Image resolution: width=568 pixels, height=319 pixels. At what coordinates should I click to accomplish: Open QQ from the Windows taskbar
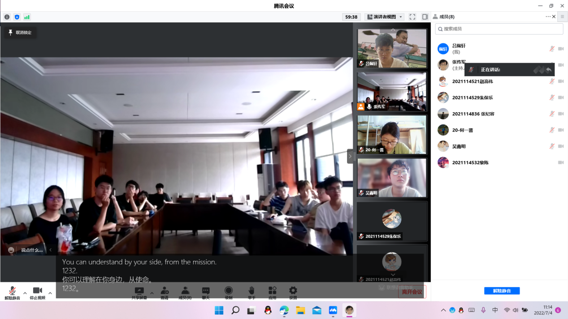268,310
